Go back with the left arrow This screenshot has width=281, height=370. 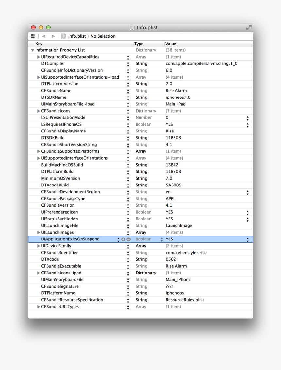coord(44,36)
